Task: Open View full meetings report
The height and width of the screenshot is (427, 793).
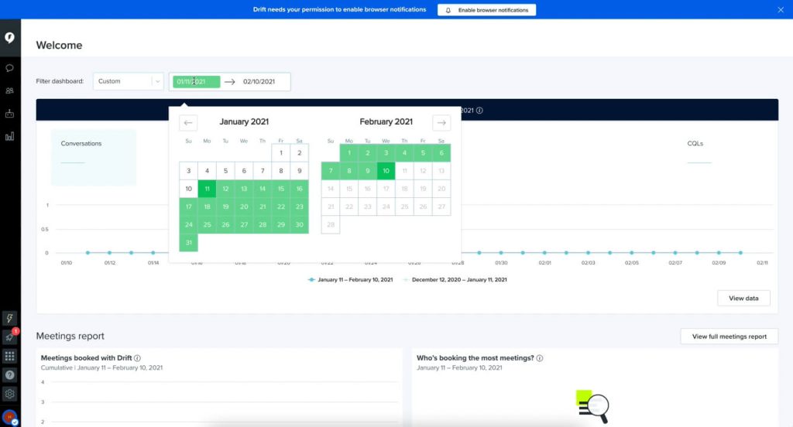Action: (x=729, y=336)
